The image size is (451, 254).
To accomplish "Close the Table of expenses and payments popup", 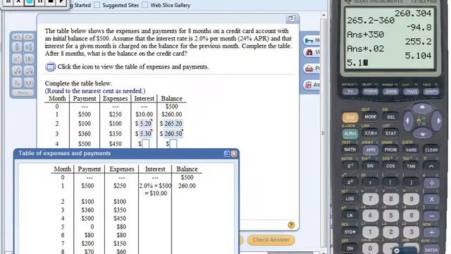I will click(234, 154).
